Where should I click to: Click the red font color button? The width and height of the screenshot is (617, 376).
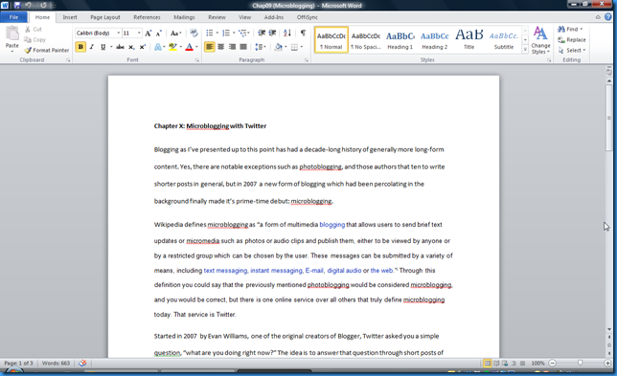click(190, 47)
